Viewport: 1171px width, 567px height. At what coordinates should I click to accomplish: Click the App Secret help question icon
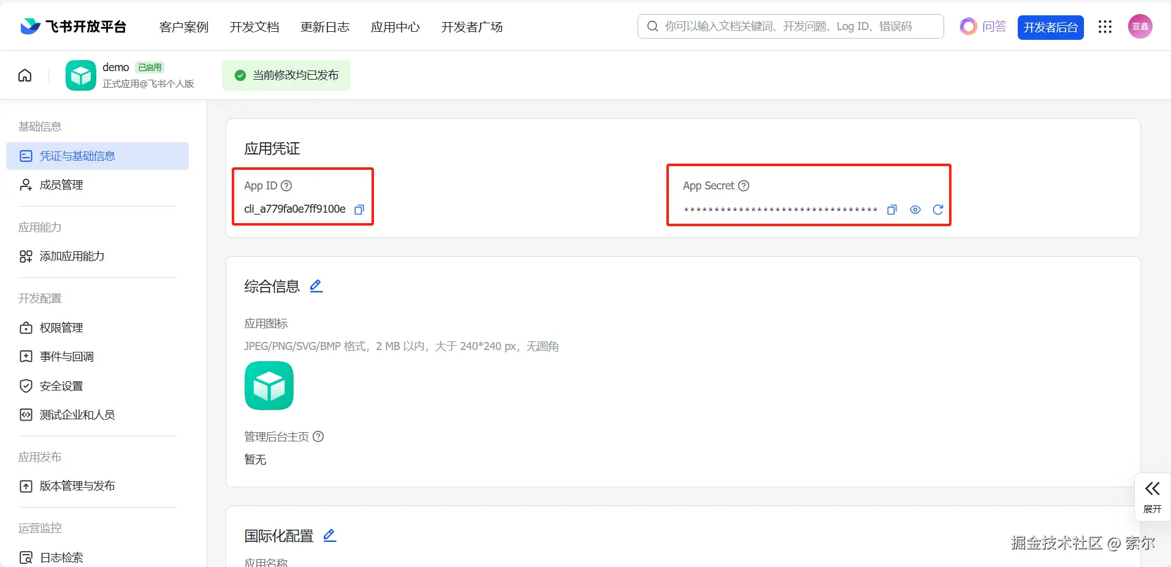click(744, 186)
